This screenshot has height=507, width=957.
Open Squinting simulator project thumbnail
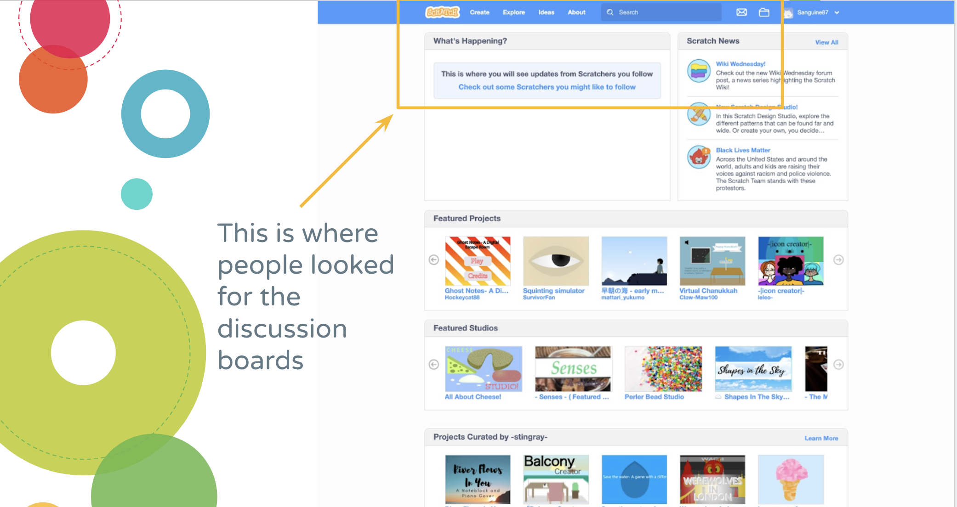pos(556,261)
